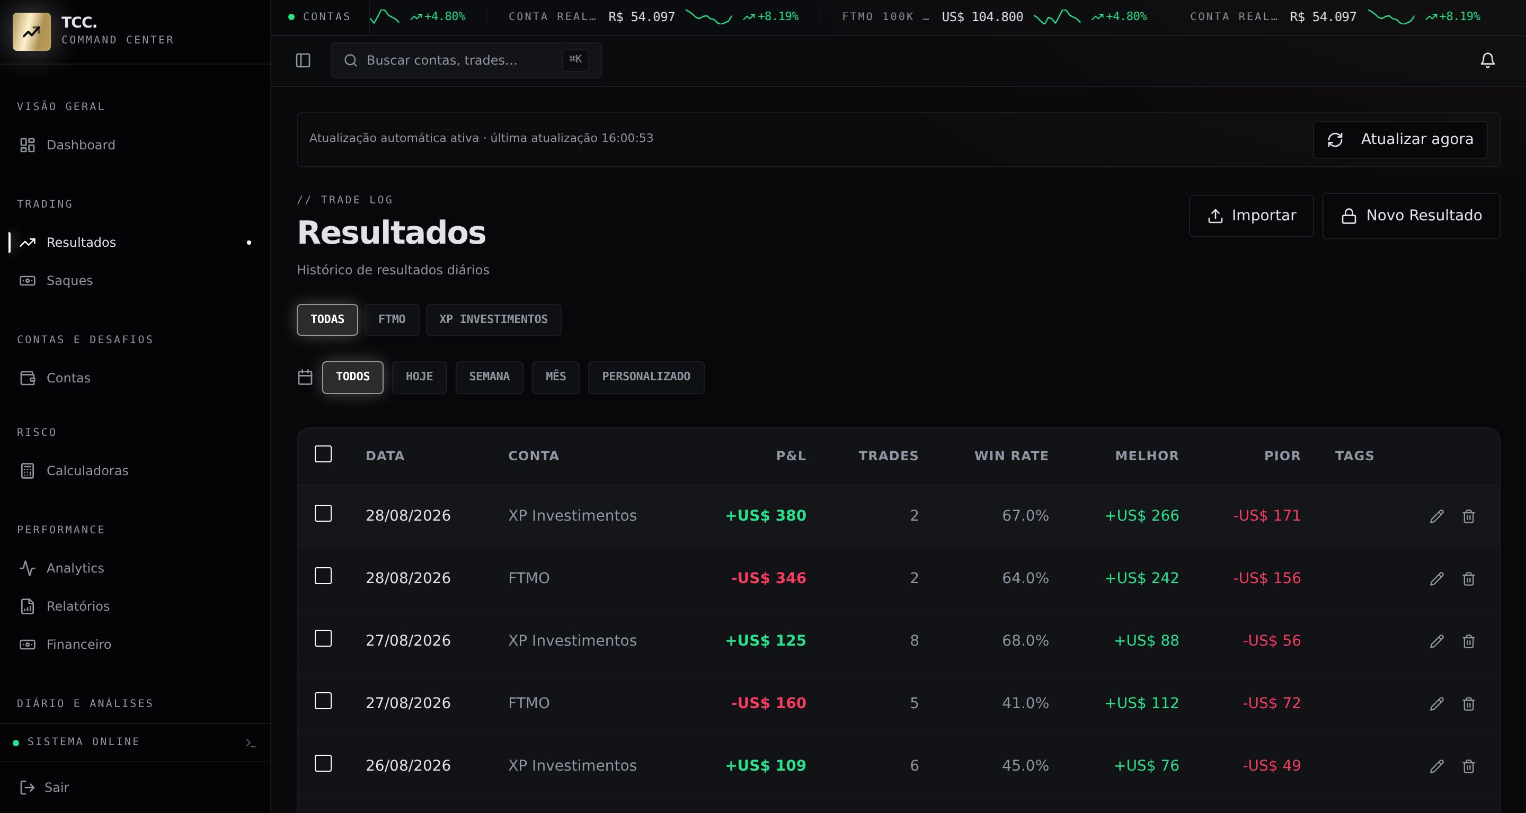
Task: Toggle the sidebar panel icon
Action: pos(303,60)
